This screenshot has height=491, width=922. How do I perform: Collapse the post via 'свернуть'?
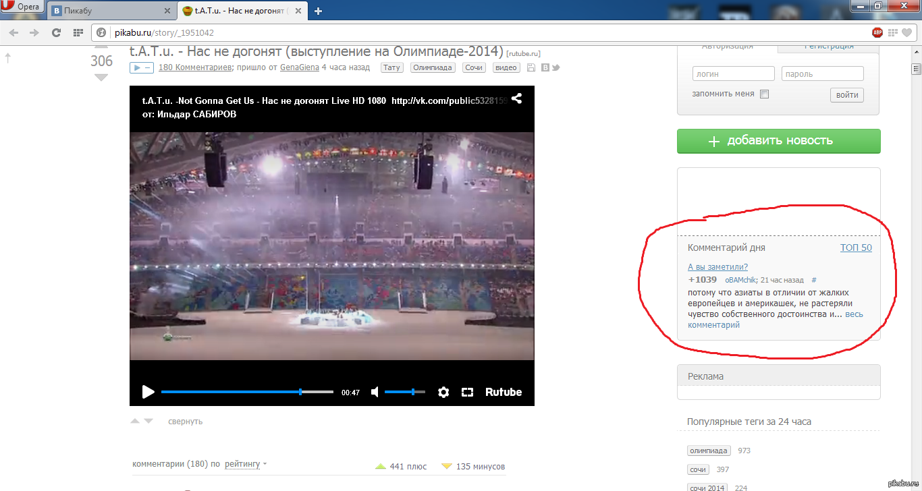pyautogui.click(x=185, y=421)
